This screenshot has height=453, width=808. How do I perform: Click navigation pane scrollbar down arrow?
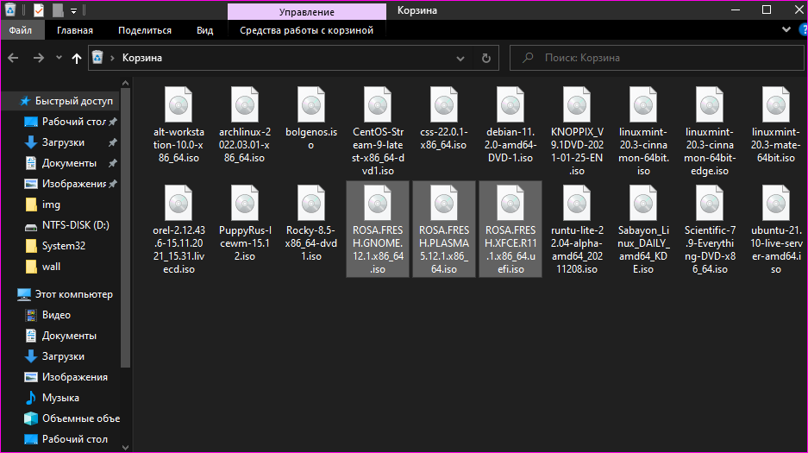click(125, 447)
